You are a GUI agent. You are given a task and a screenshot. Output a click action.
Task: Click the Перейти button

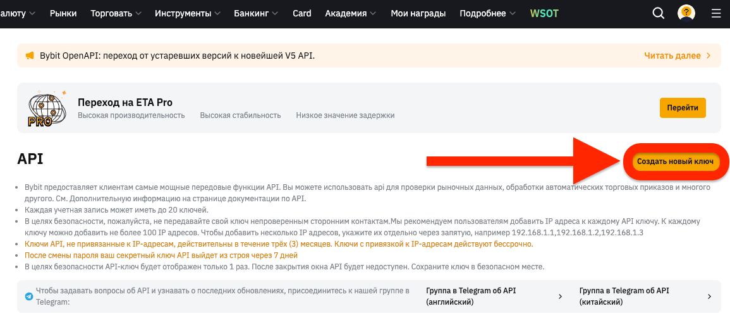[x=683, y=108]
